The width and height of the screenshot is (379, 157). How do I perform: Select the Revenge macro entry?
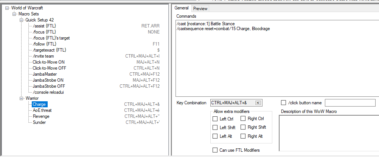pos(41,116)
